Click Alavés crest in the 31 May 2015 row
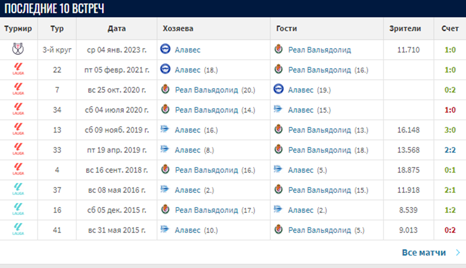 165,230
